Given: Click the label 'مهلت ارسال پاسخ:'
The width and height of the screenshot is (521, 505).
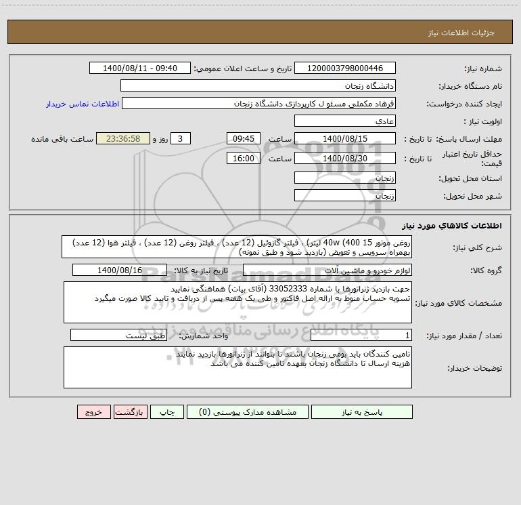Looking at the screenshot, I should [469, 139].
